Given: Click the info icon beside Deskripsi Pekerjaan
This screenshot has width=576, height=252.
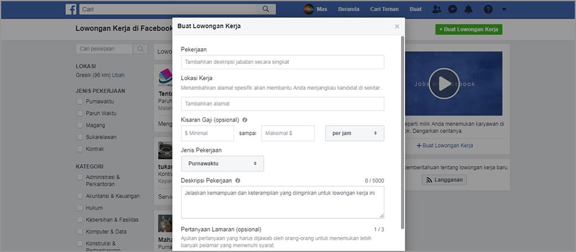Looking at the screenshot, I should tap(238, 181).
